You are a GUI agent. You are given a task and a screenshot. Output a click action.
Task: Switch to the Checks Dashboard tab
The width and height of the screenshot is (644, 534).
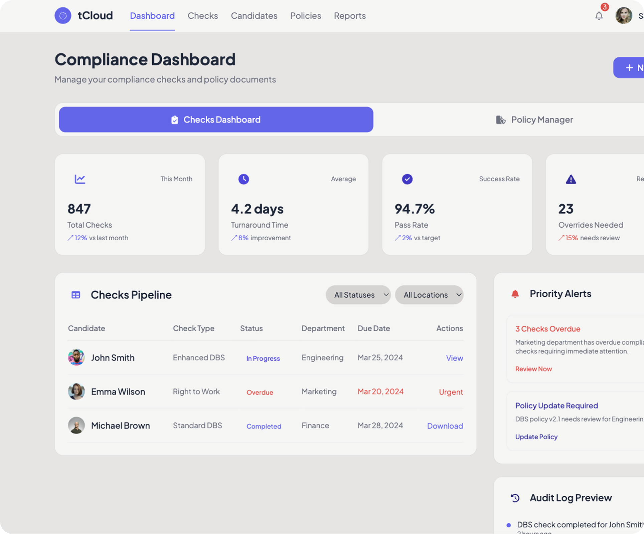pyautogui.click(x=216, y=119)
